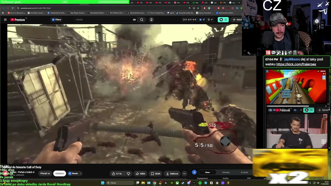Open Google Chrome from the taskbar
The height and width of the screenshot is (186, 331).
154,183
